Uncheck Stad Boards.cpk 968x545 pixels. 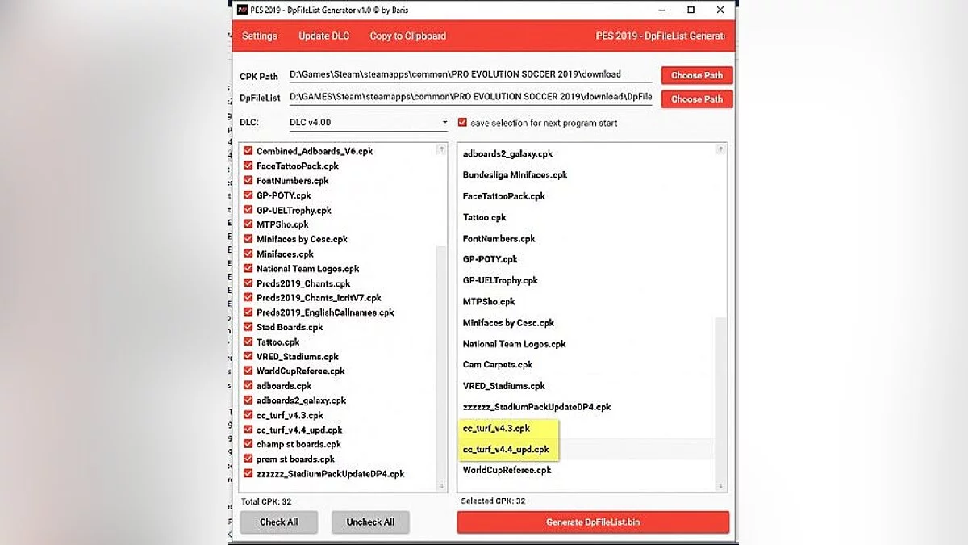[248, 327]
